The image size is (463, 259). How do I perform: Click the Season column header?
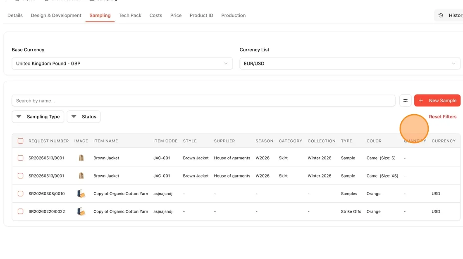(x=265, y=141)
